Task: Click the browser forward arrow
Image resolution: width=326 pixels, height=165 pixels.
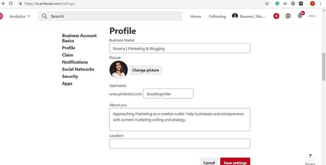Action: coord(3,4)
